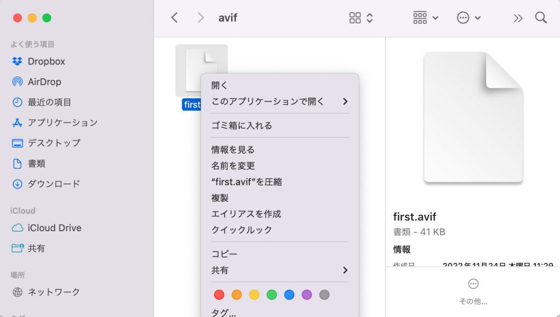The width and height of the screenshot is (560, 317).
Task: Choose 複製 from the context menu
Action: pos(279,198)
